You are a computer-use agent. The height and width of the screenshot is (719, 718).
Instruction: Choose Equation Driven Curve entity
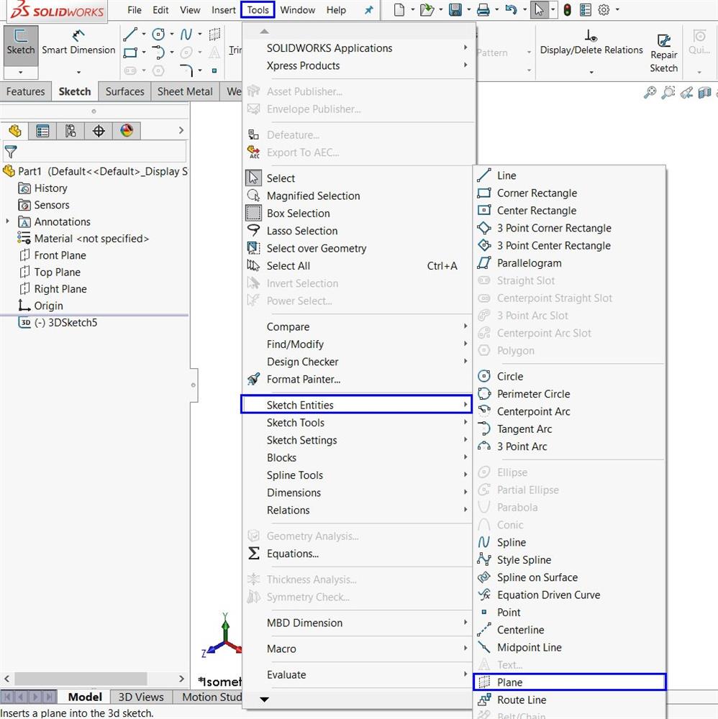(569, 595)
